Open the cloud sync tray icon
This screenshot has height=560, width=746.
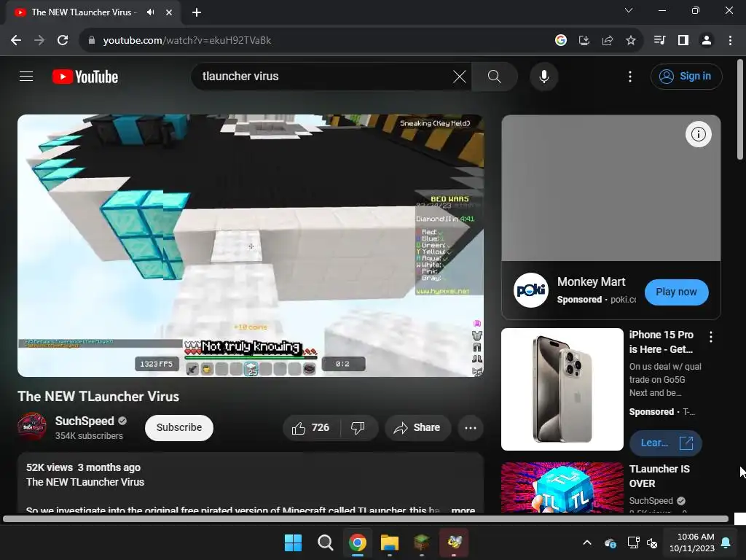pos(610,542)
